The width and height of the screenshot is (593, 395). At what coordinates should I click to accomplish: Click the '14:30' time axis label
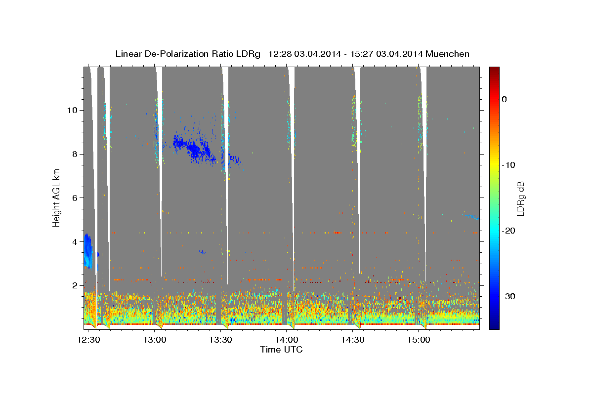point(353,340)
